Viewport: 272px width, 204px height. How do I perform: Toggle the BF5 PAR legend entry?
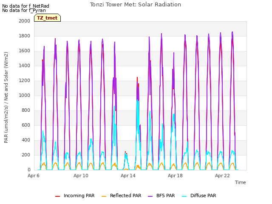pos(161,195)
